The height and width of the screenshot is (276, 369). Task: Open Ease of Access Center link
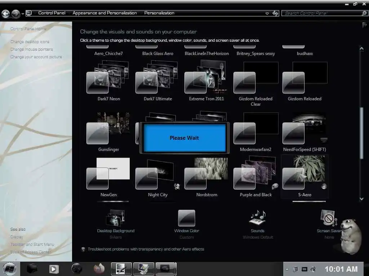[x=31, y=252]
